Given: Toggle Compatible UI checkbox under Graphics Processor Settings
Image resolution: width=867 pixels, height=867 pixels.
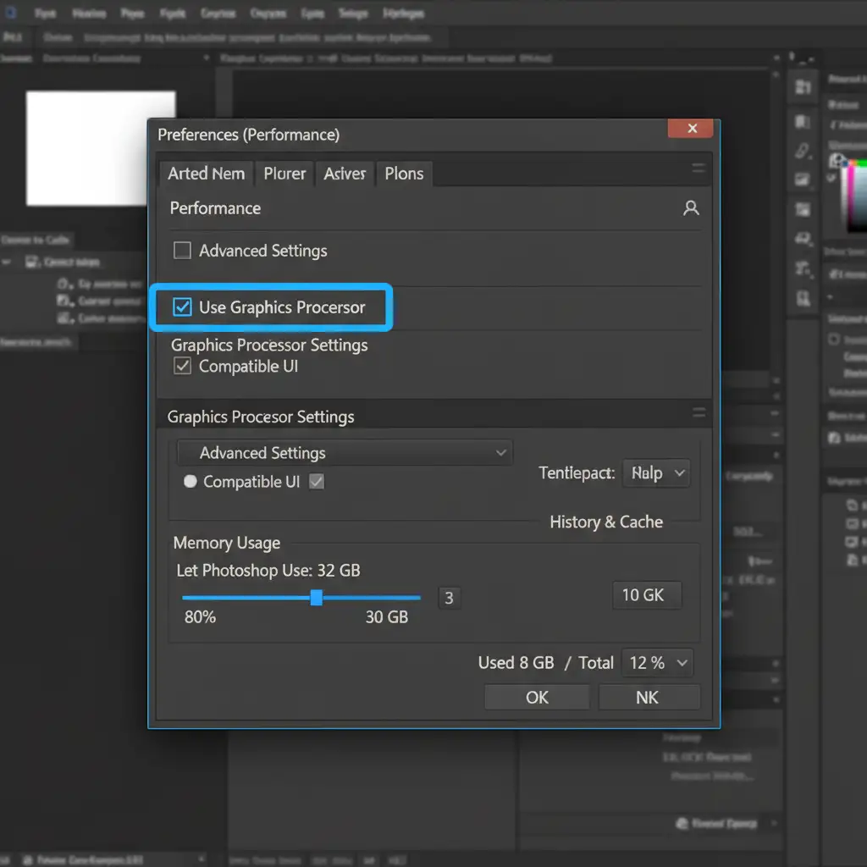Looking at the screenshot, I should [x=182, y=367].
